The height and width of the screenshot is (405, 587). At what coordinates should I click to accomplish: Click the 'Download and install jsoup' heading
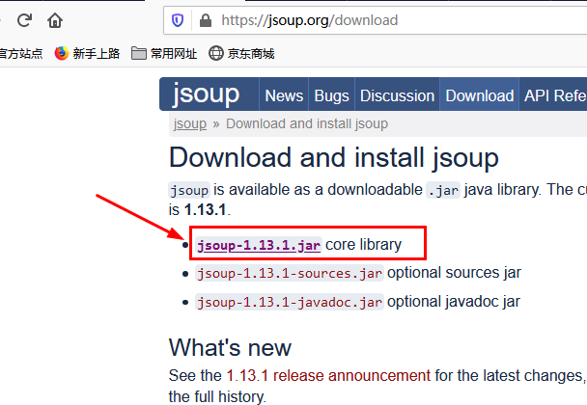tap(334, 158)
